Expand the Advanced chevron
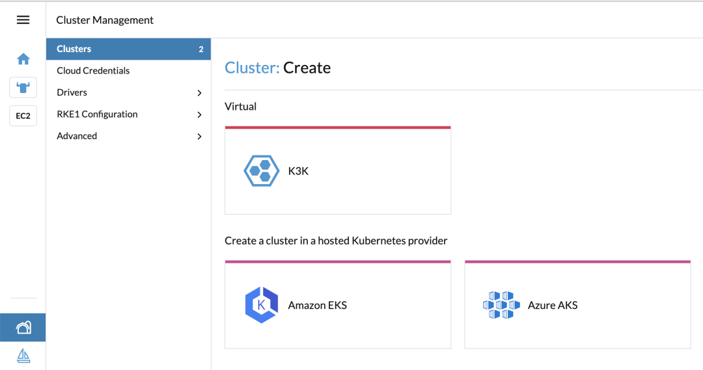 (x=200, y=136)
